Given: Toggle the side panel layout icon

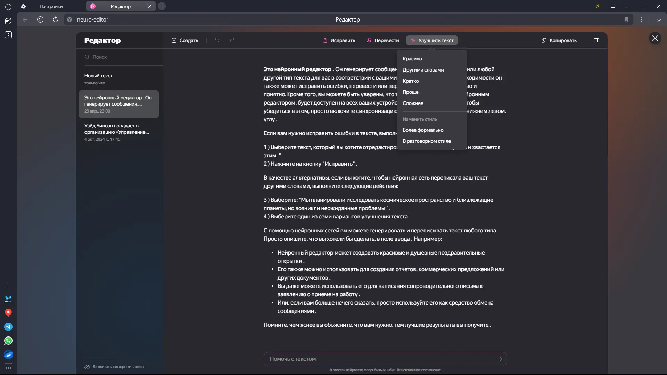Looking at the screenshot, I should 596,40.
